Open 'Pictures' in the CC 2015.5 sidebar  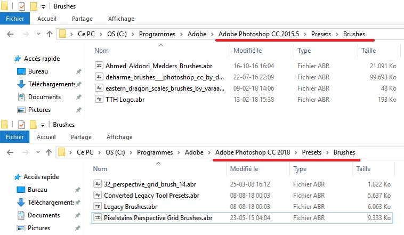pyautogui.click(x=39, y=110)
